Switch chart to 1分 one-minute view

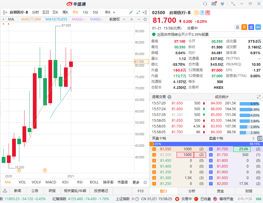point(85,12)
